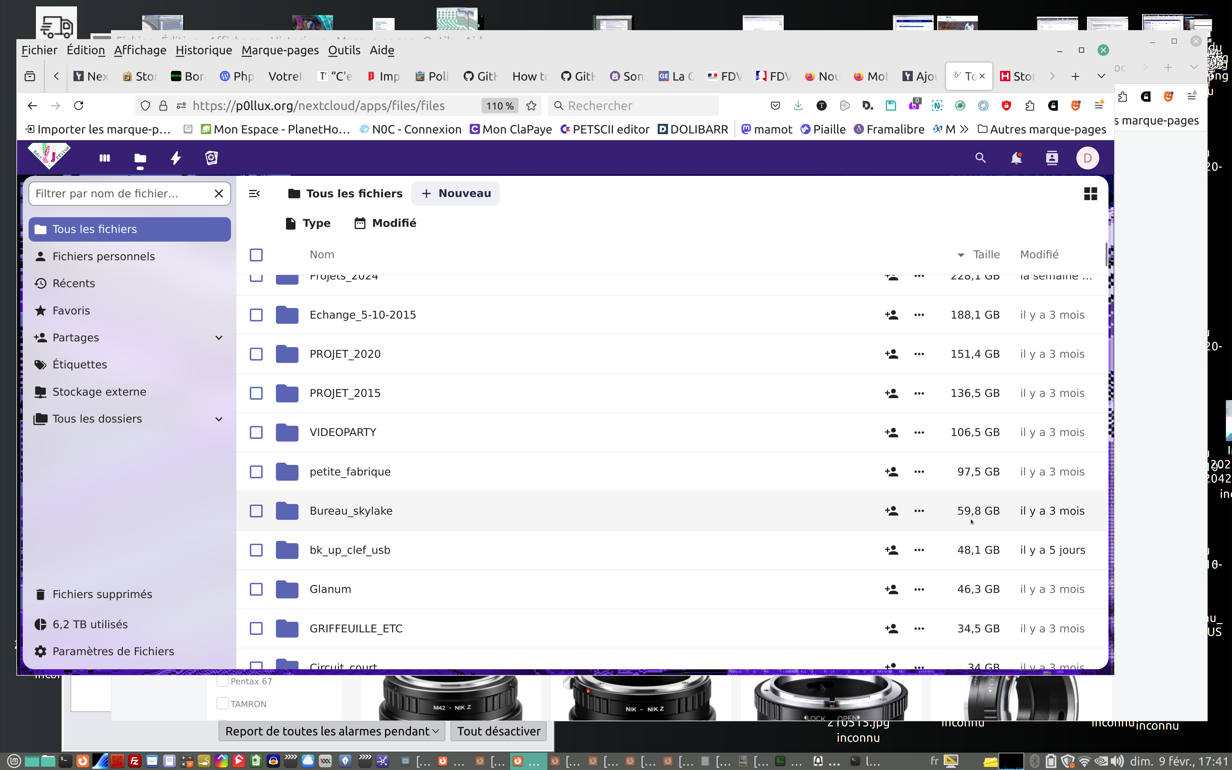Expand the Tous les dossiers tree

pos(219,419)
